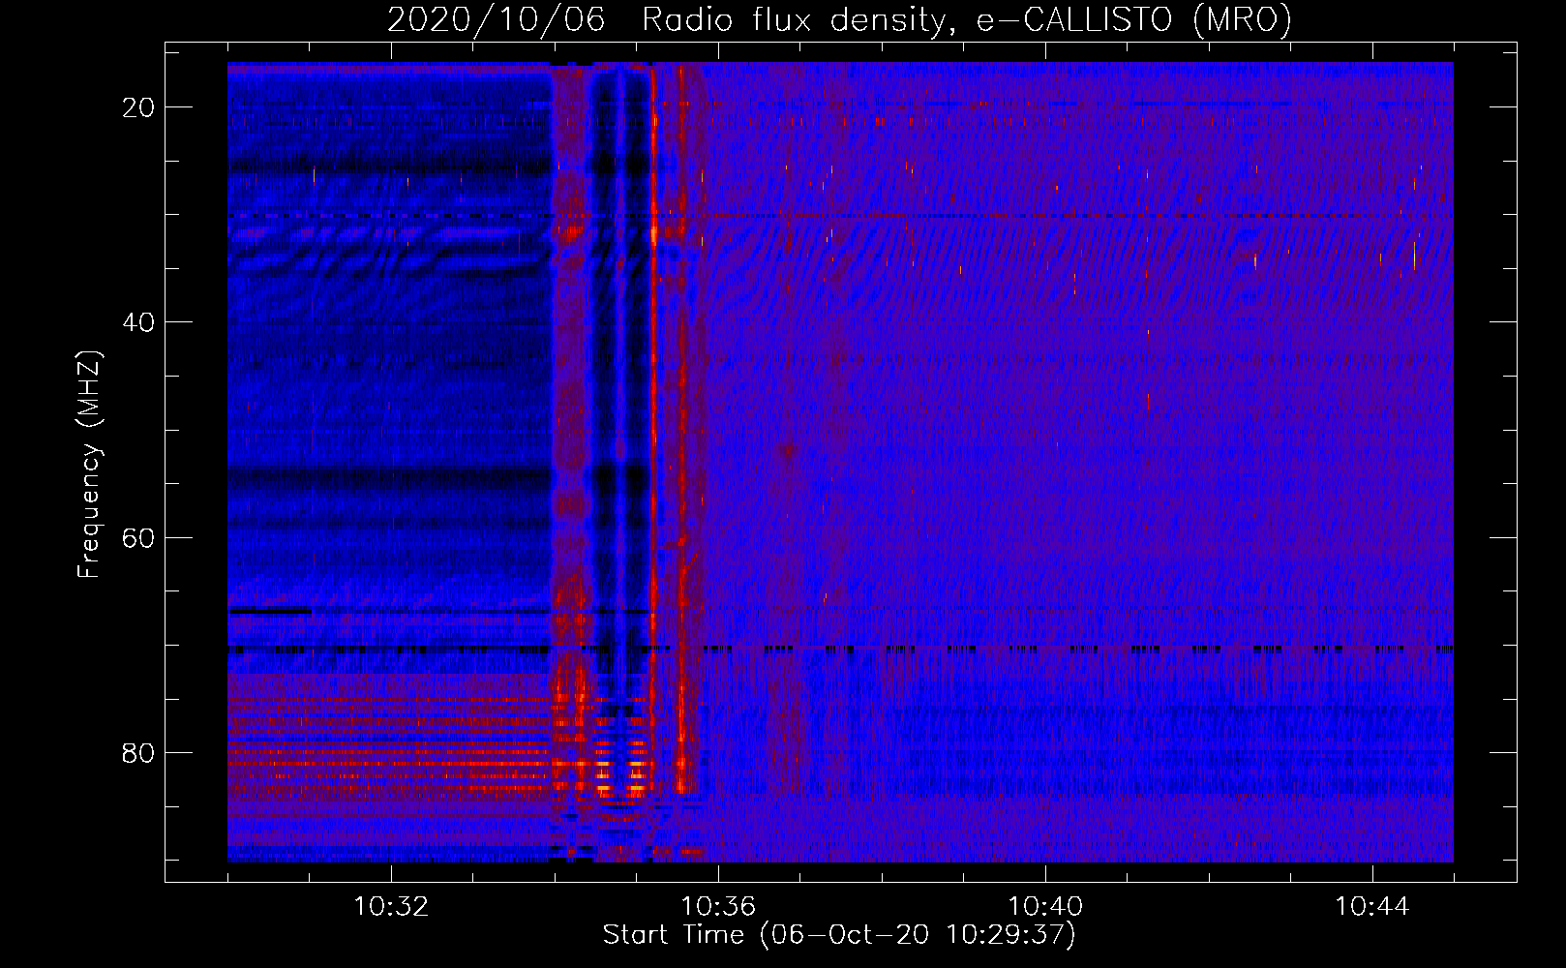Click the '10:44' time tick label
Viewport: 1566px width, 968px height.
[x=1372, y=907]
